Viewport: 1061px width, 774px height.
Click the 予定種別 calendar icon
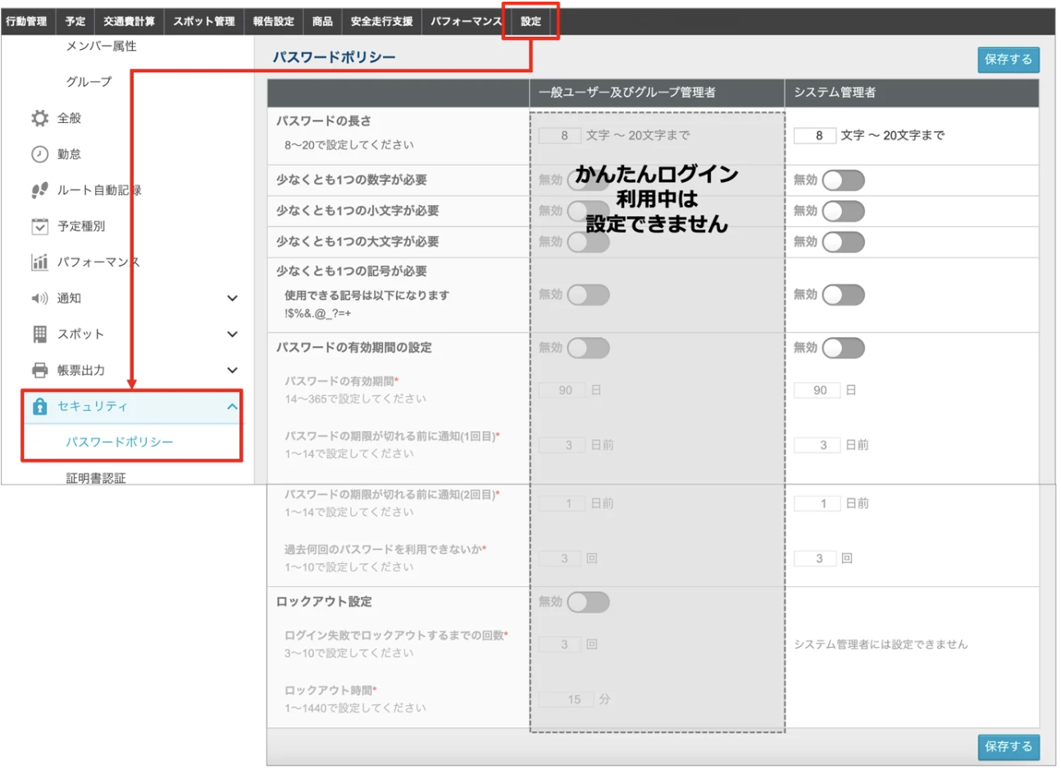point(39,226)
